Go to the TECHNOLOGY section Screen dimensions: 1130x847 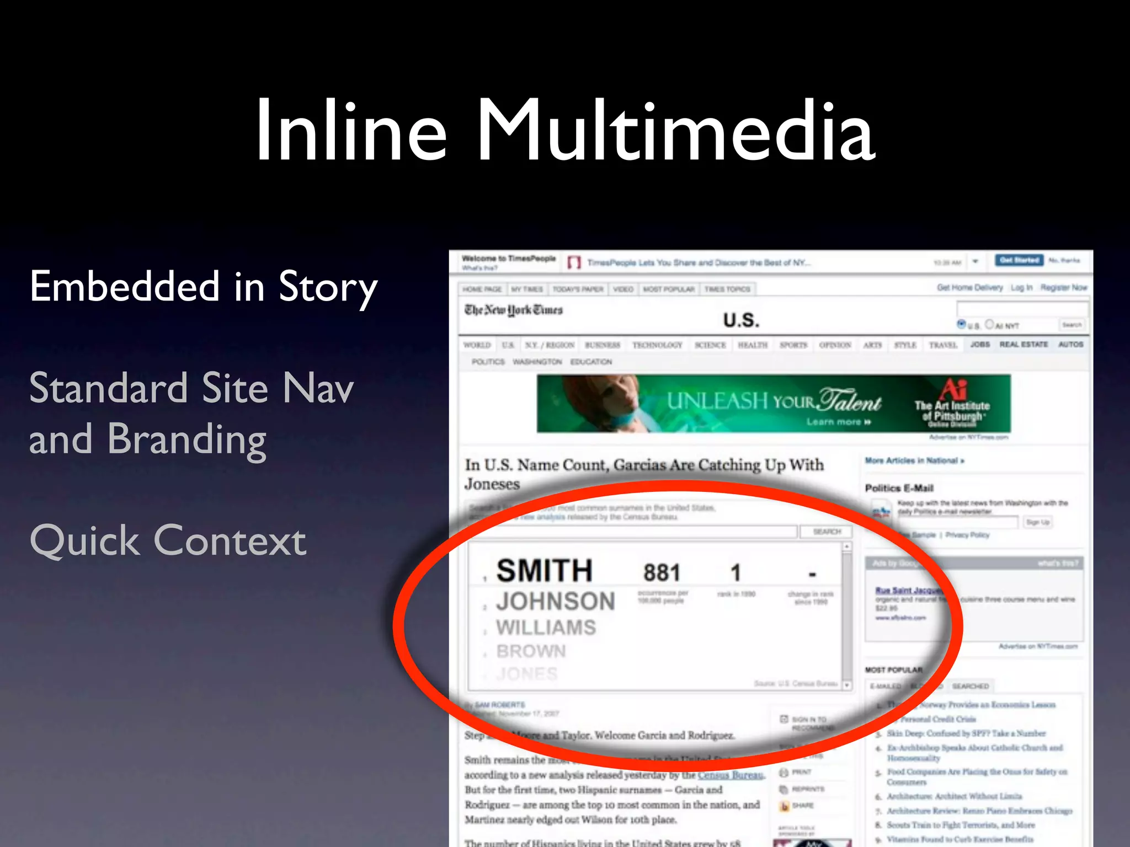coord(657,345)
